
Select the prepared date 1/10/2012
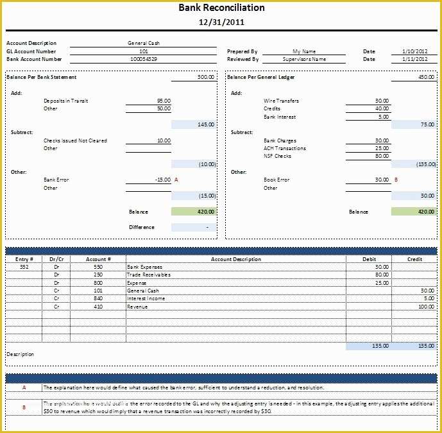click(x=414, y=51)
